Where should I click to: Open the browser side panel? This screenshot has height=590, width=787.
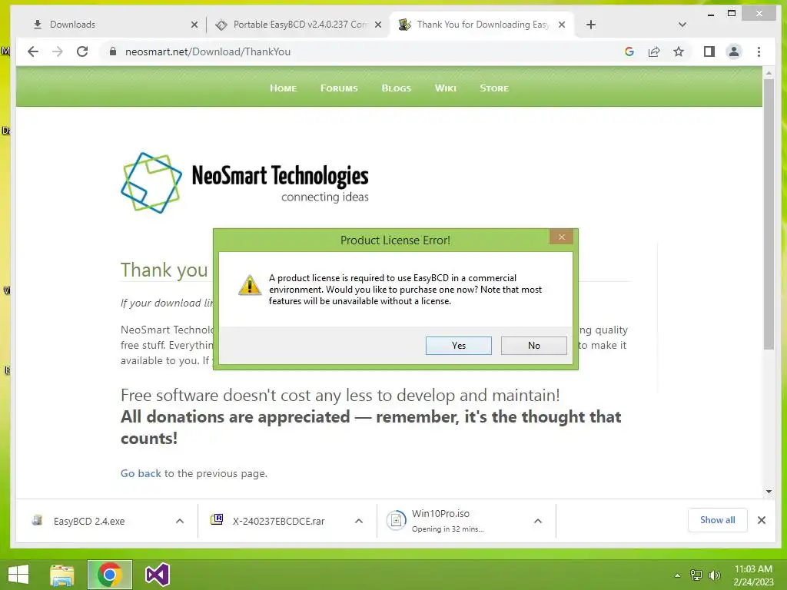709,51
